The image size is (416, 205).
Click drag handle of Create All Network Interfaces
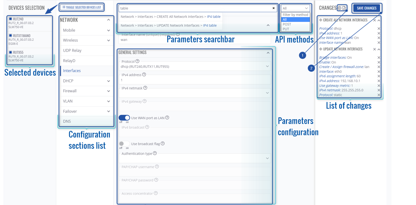[x=321, y=20]
